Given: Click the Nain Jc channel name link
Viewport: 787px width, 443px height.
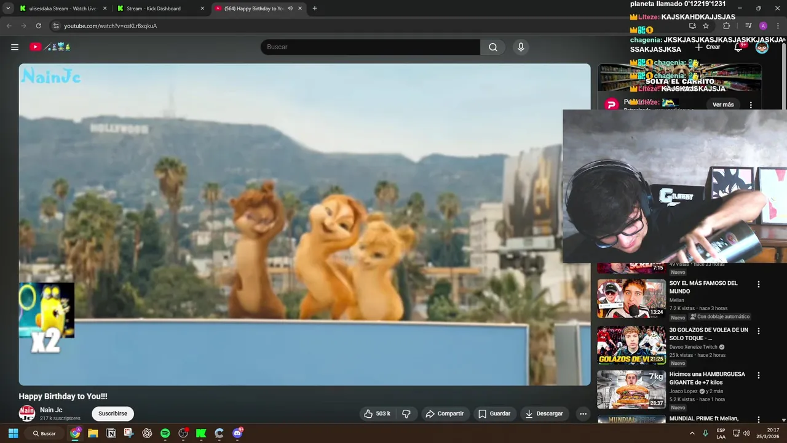Looking at the screenshot, I should pos(51,410).
